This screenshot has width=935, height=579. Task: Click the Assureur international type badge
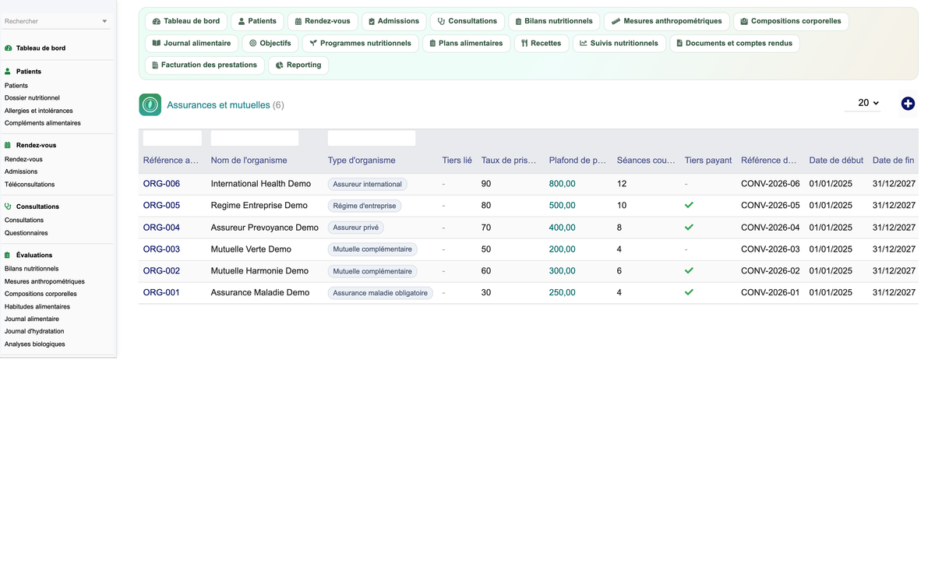[368, 184]
